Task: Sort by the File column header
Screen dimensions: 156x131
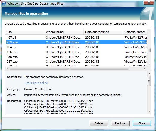Action: pos(25,32)
